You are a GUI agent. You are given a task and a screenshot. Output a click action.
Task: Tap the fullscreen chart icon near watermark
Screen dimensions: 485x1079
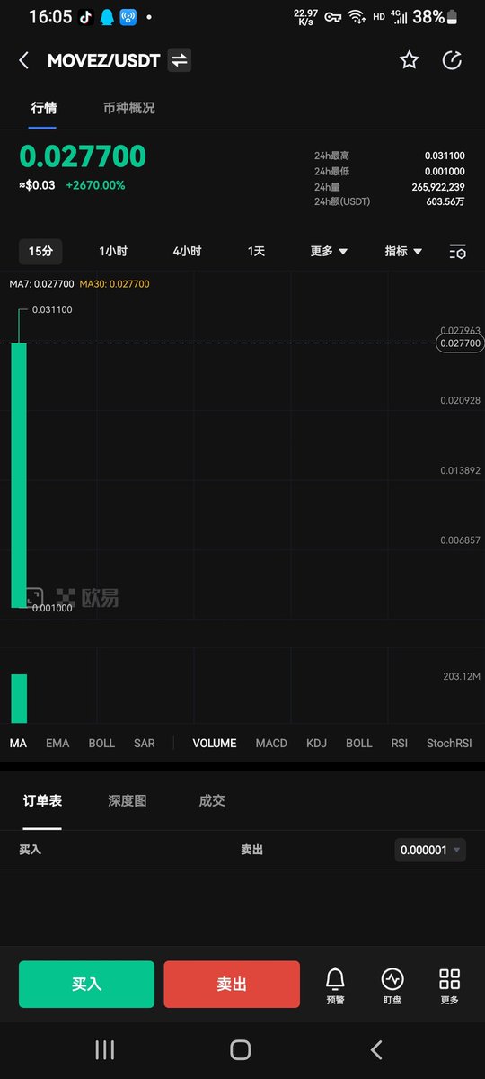pos(33,596)
